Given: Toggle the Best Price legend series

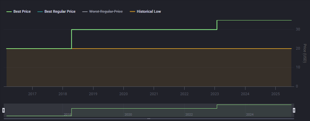Looking at the screenshot, I should 18,12.
